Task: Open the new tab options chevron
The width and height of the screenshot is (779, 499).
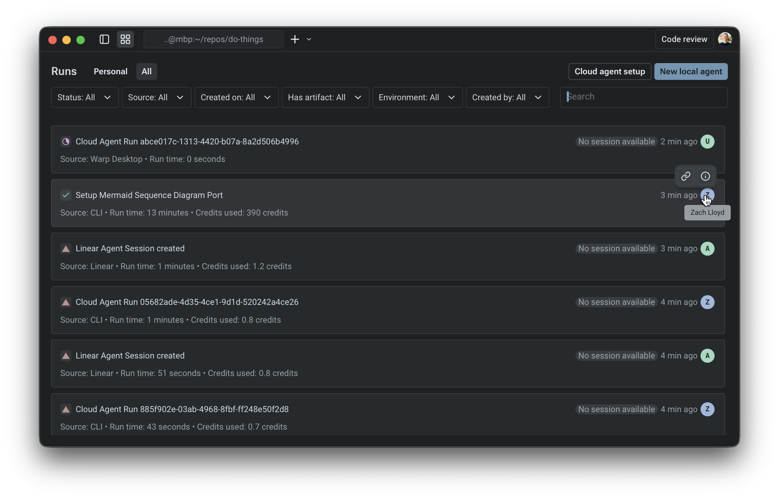Action: tap(309, 39)
